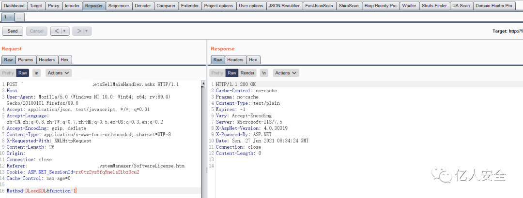Expand the Response Actions dropdown
This screenshot has width=523, height=198.
pyautogui.click(x=286, y=73)
